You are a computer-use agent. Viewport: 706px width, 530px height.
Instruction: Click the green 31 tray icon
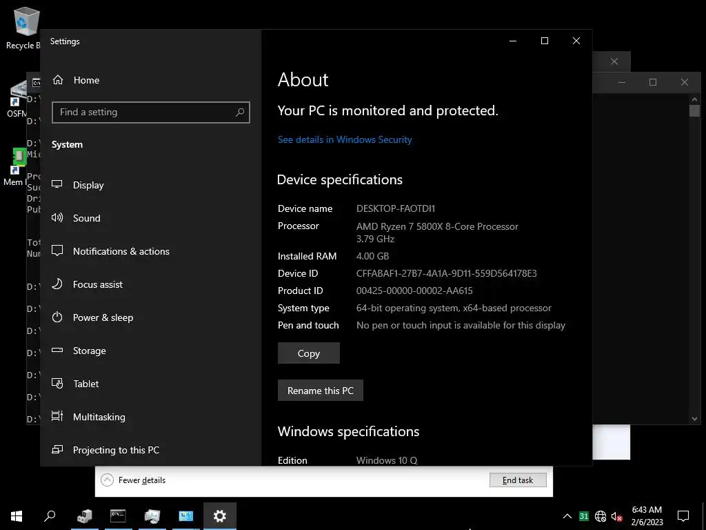point(584,516)
